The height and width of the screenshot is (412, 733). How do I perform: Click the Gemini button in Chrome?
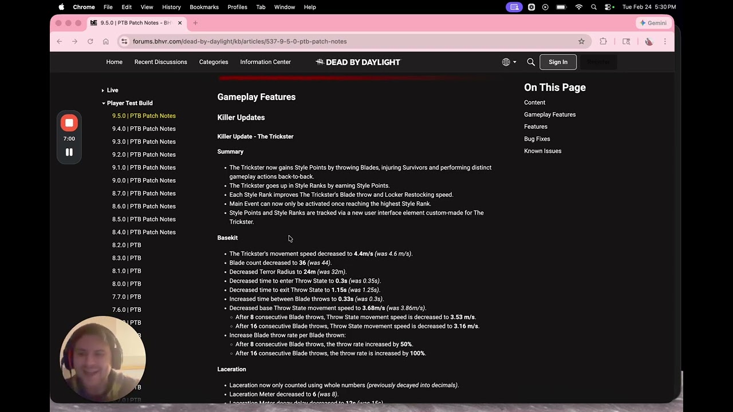pos(653,23)
